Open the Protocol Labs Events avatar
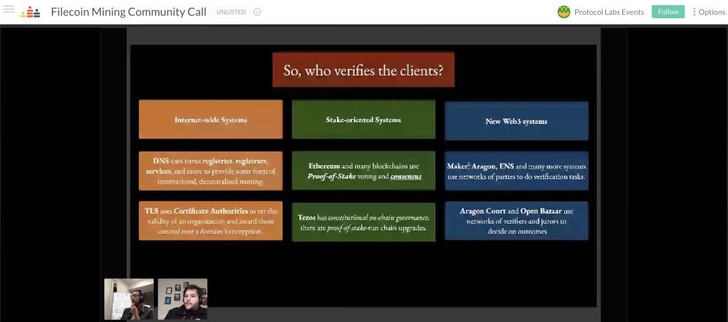728x322 pixels. point(564,12)
